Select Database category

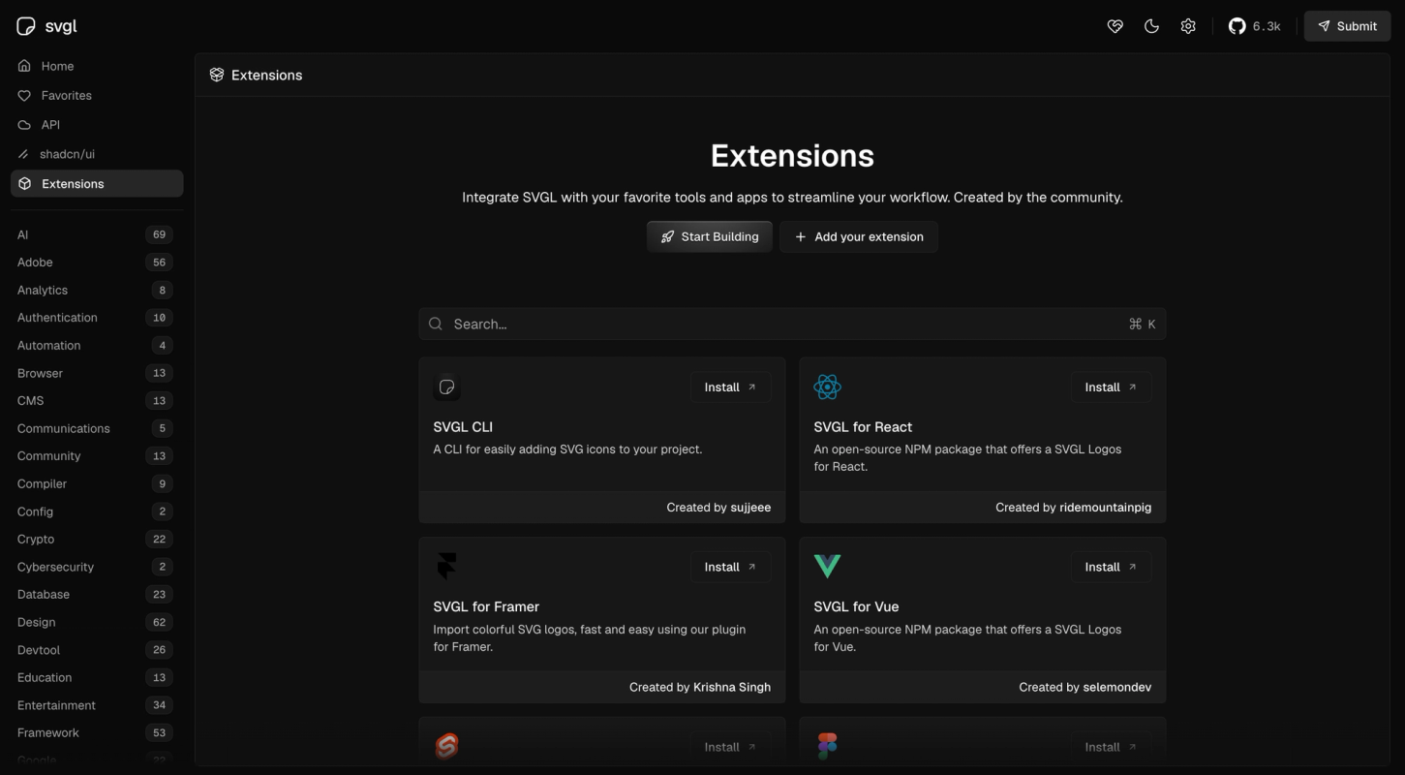[x=95, y=595]
